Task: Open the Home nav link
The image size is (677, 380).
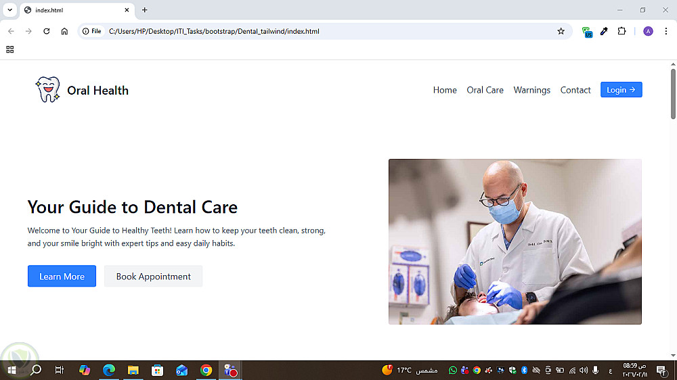Action: [x=445, y=90]
